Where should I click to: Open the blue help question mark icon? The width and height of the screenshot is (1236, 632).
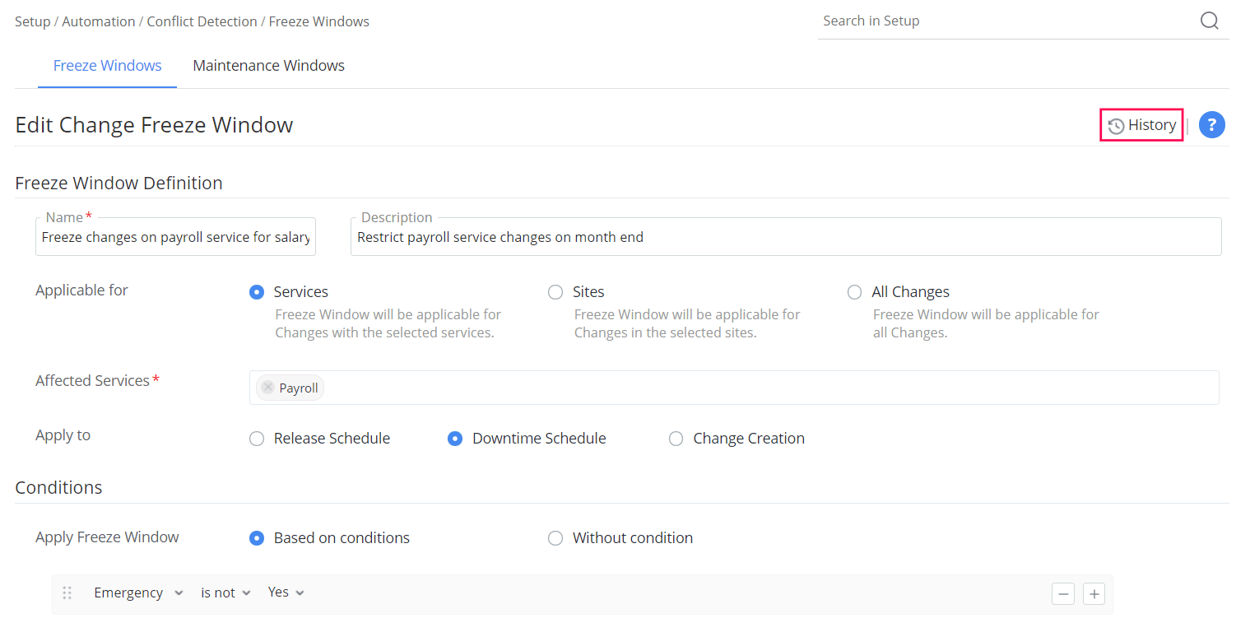[1211, 125]
